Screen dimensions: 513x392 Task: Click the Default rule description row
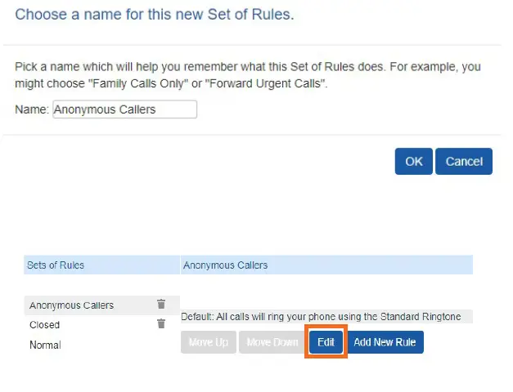pos(320,317)
